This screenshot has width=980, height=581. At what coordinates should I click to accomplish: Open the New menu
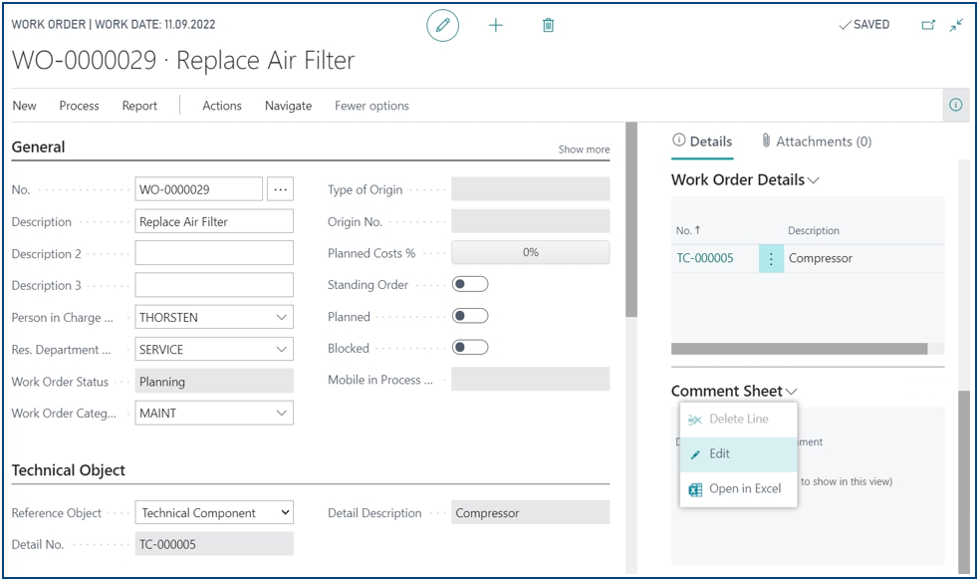(x=24, y=106)
